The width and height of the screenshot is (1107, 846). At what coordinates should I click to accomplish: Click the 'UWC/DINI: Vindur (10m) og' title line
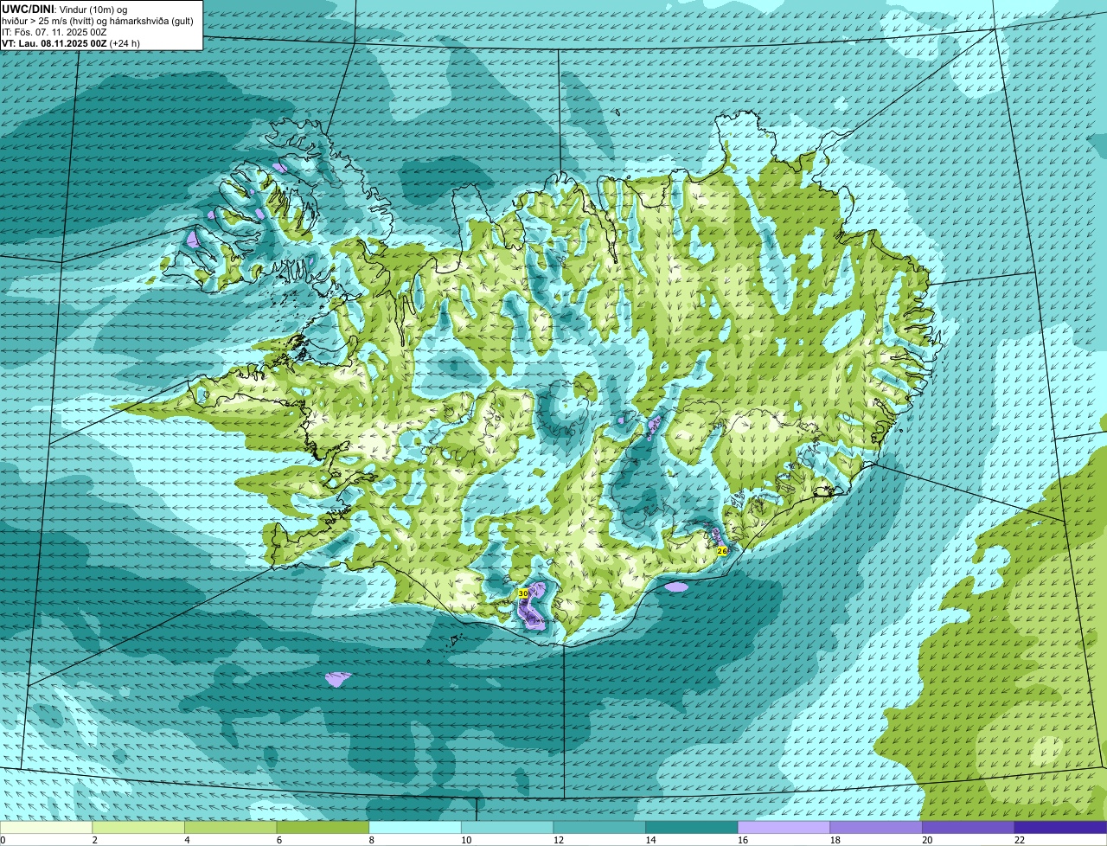click(65, 9)
